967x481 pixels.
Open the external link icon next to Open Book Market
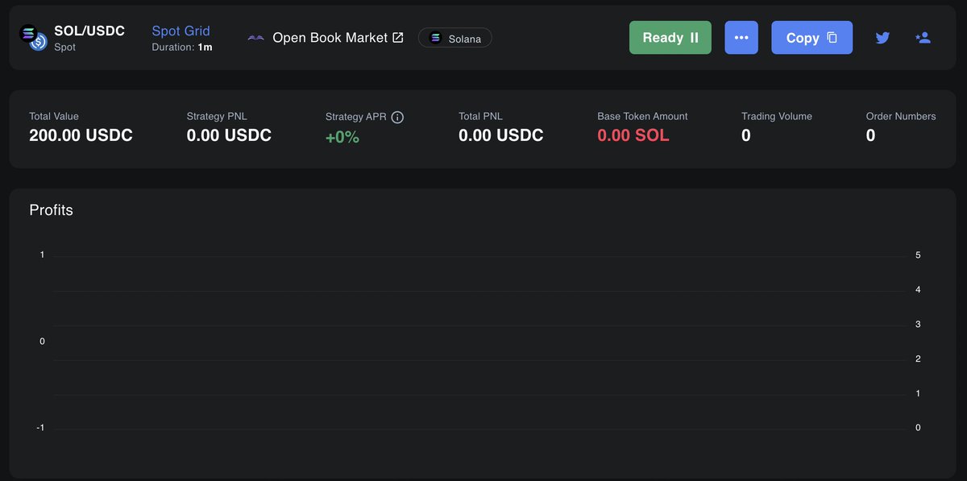click(x=397, y=38)
